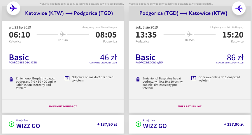252x135 pixels.
Task: Click the grey airplane icon between 06:10 and 08:05
Action: pos(63,34)
